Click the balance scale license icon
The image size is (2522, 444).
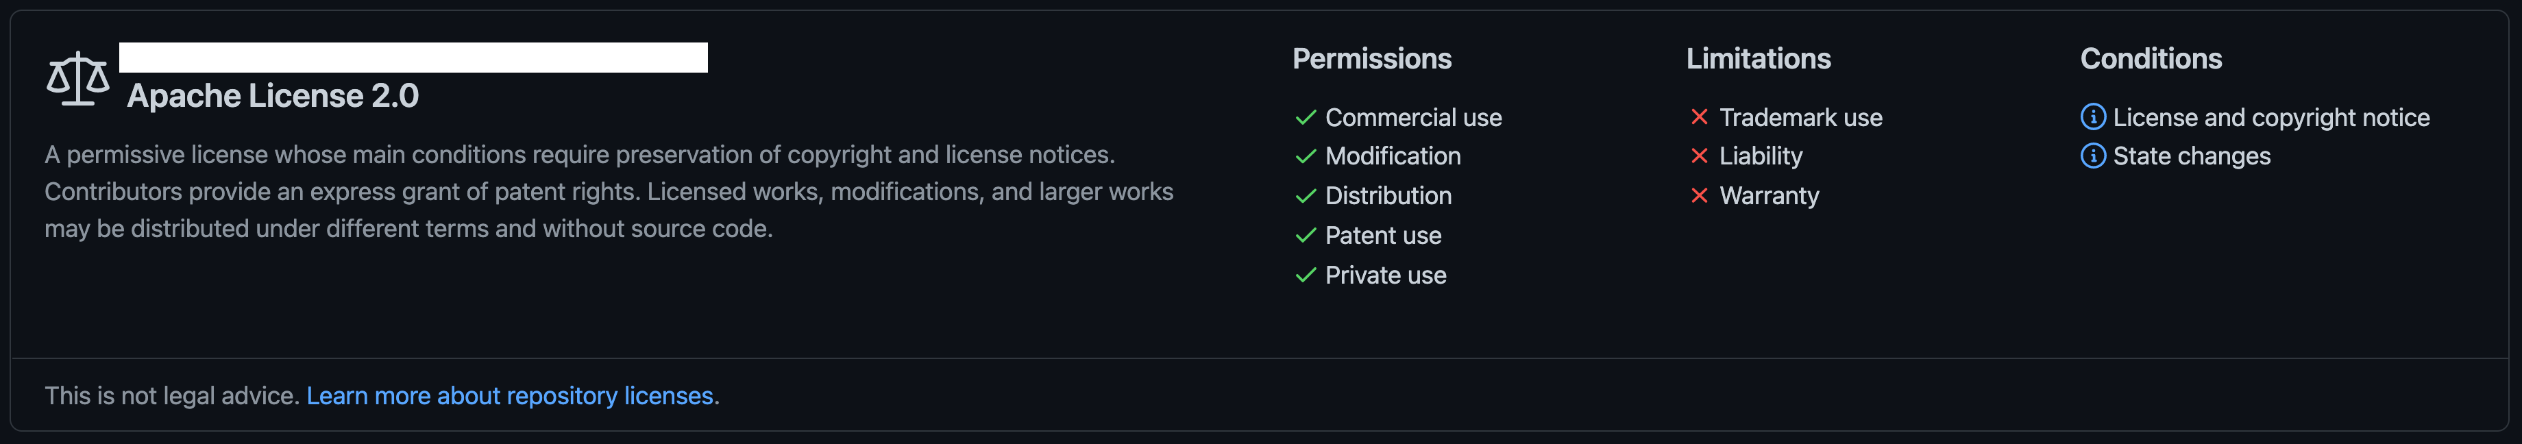coord(77,79)
